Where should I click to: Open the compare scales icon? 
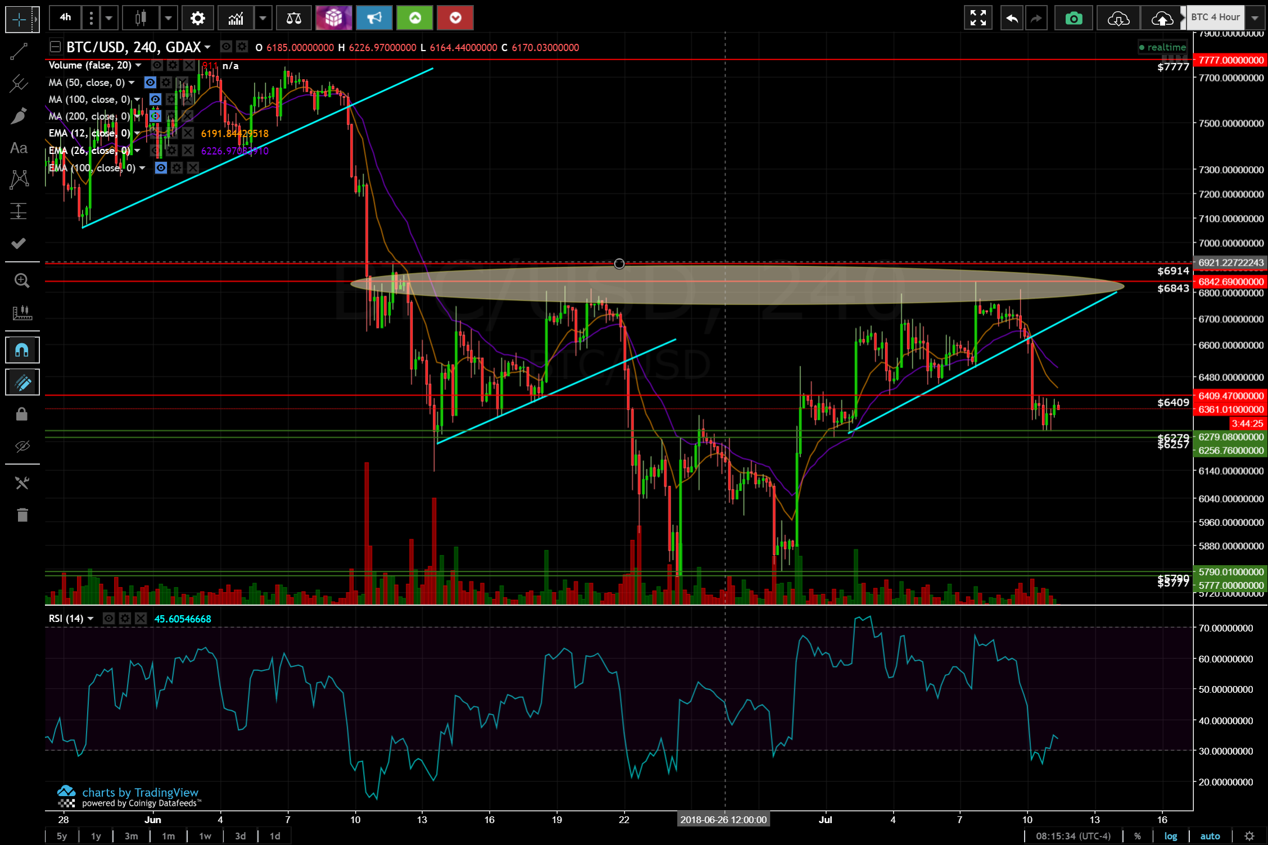[x=293, y=18]
